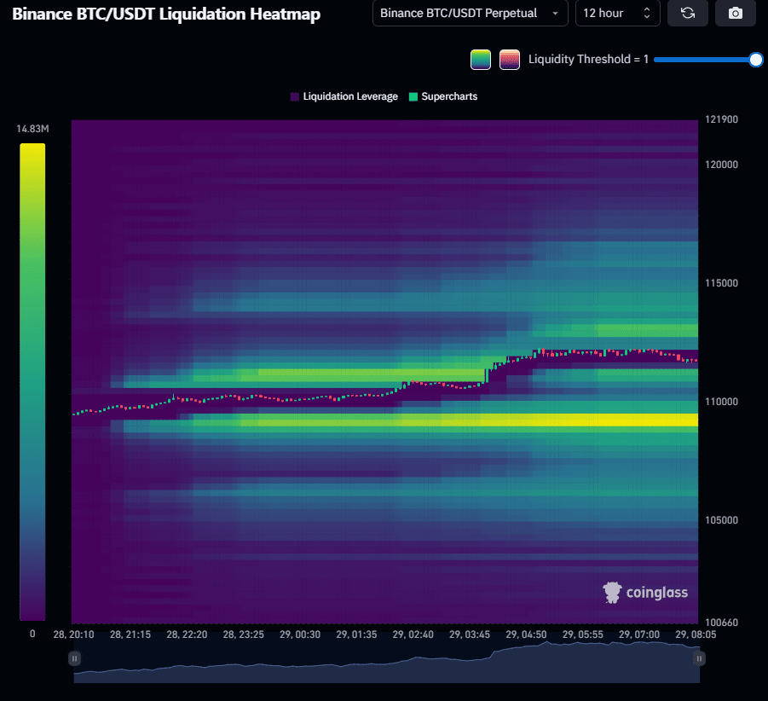Viewport: 768px width, 701px height.
Task: Click the middle of Liquidity Threshold track
Action: [x=704, y=60]
